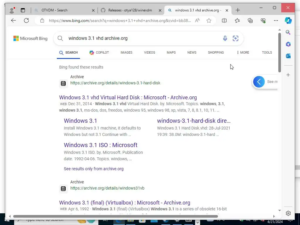Open the Outlook sidebar icon
The width and height of the screenshot is (300, 225).
288,56
